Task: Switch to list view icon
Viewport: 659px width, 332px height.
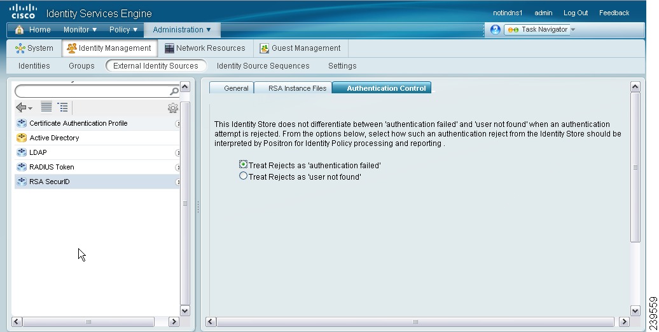Action: point(46,107)
